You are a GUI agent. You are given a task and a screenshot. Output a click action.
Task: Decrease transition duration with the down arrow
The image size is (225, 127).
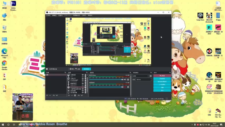(151, 80)
